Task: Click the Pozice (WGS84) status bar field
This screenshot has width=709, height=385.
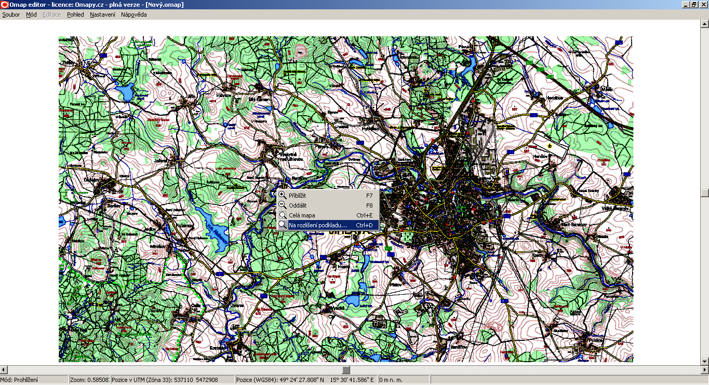Action: pos(306,380)
